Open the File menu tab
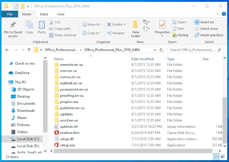This screenshot has width=229, height=162. click(10, 14)
